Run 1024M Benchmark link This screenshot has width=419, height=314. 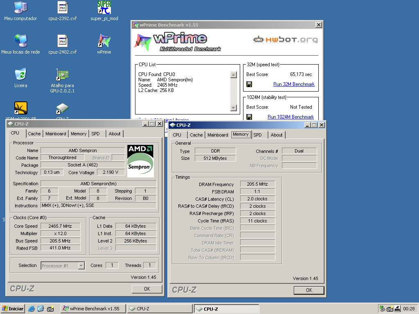pyautogui.click(x=291, y=117)
